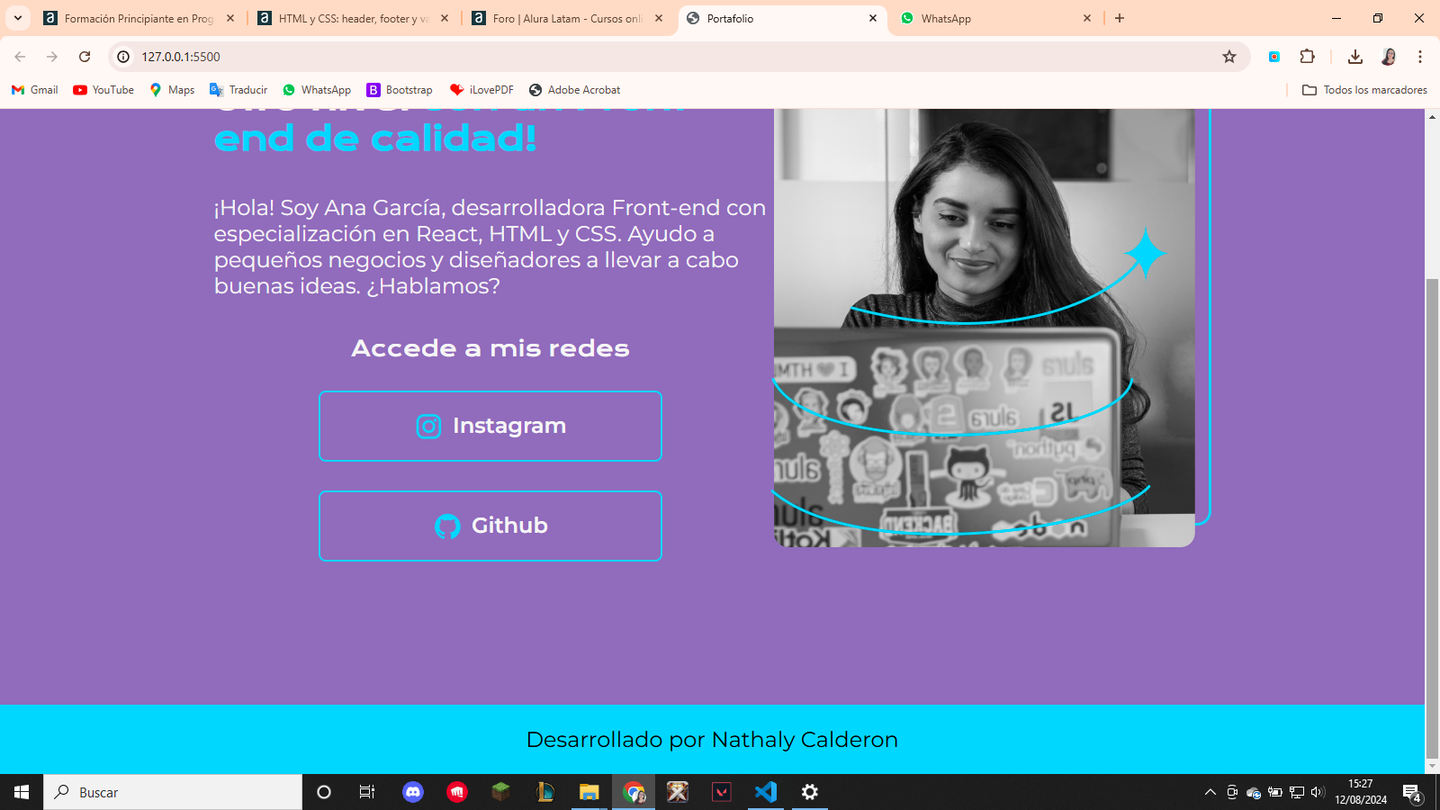The height and width of the screenshot is (810, 1440).
Task: Close the WhatsApp browser tab
Action: pos(1087,18)
